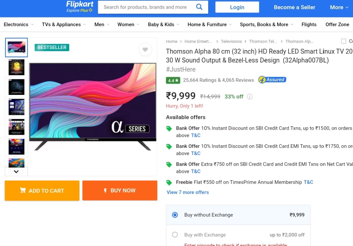The image size is (353, 246).
Task: Click the Flipkart Assured badge
Action: 272,80
